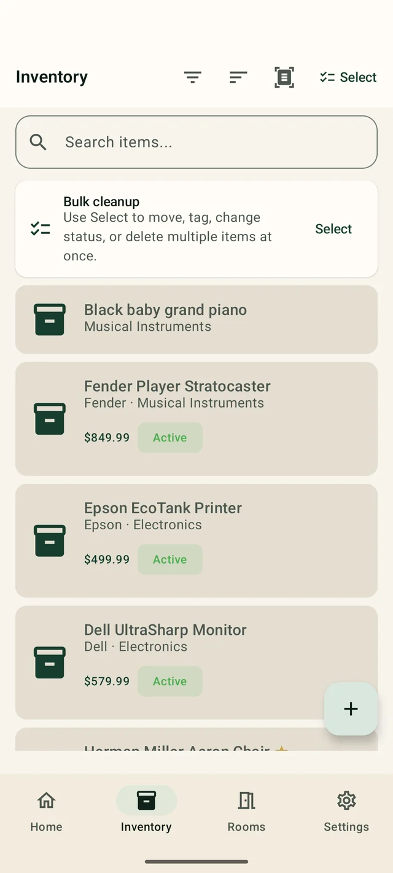Screen dimensions: 393x873
Task: Add a new item with the plus button
Action: 351,708
